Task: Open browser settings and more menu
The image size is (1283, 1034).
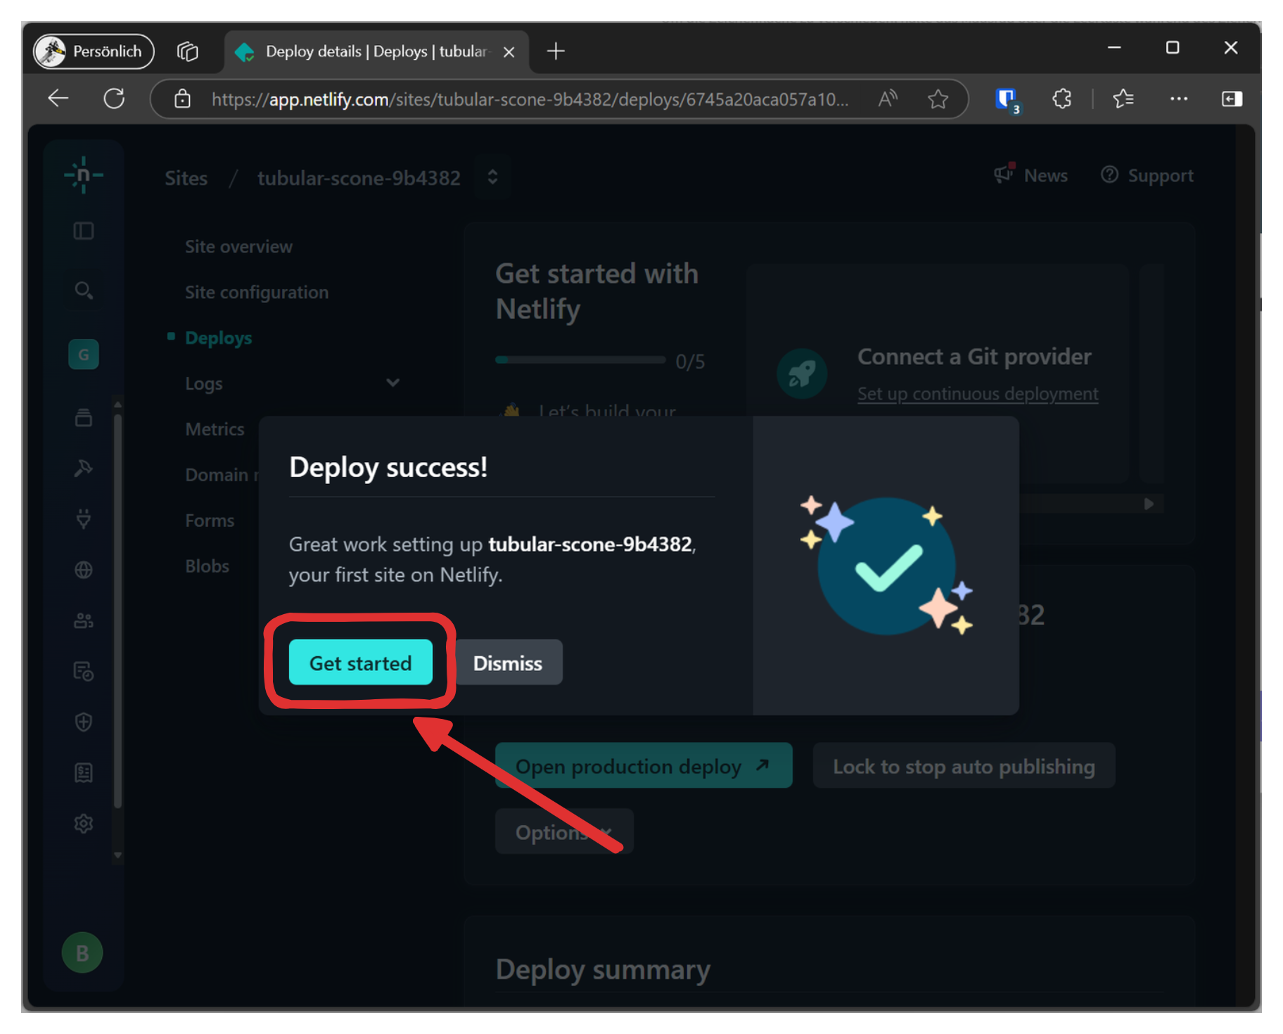Action: pos(1179,98)
